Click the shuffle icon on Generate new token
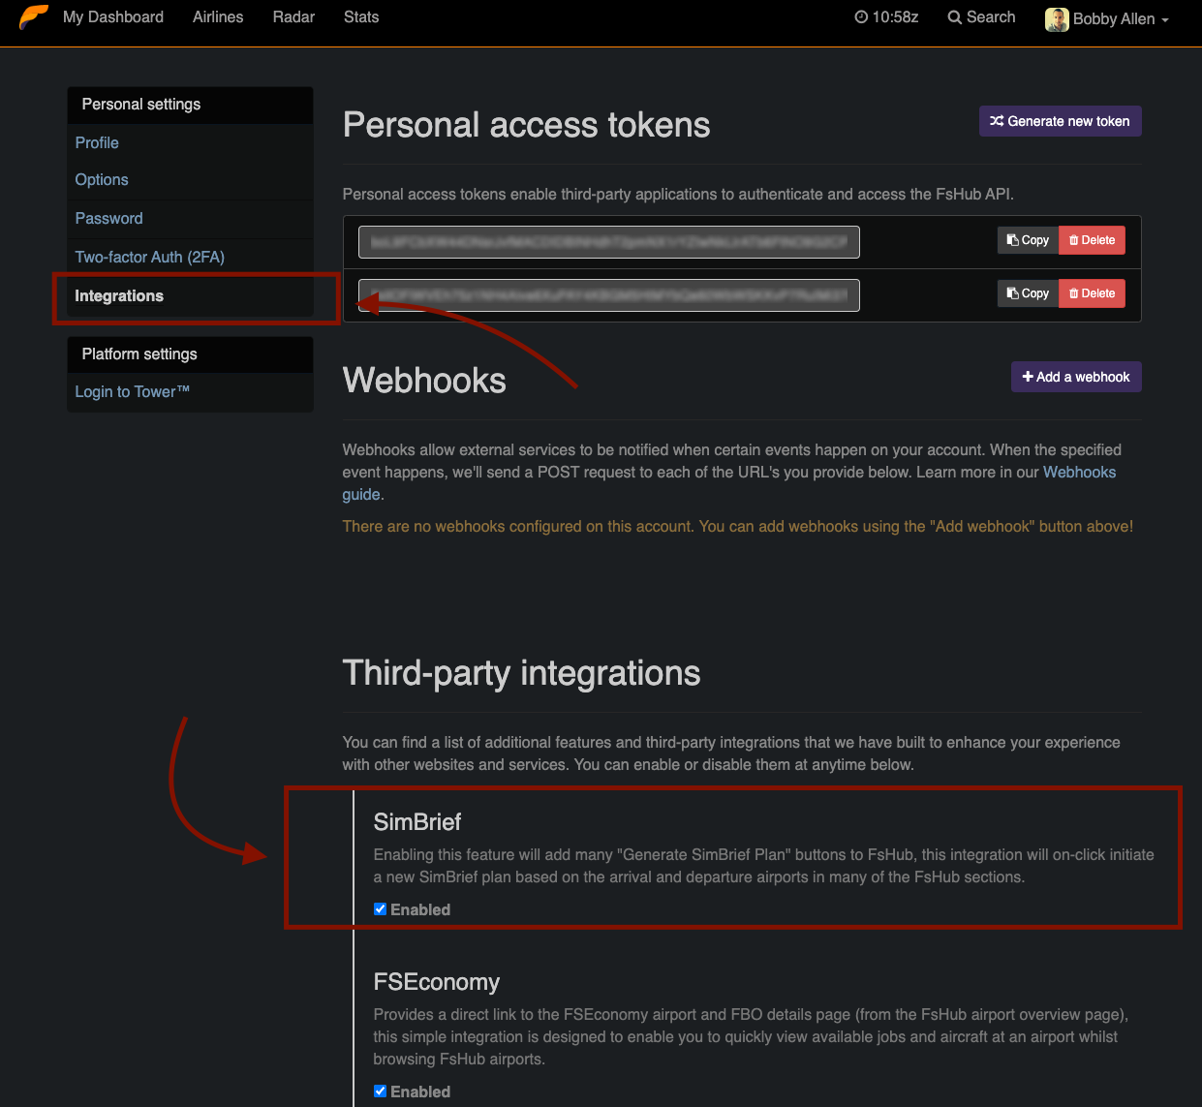This screenshot has width=1202, height=1107. tap(996, 121)
